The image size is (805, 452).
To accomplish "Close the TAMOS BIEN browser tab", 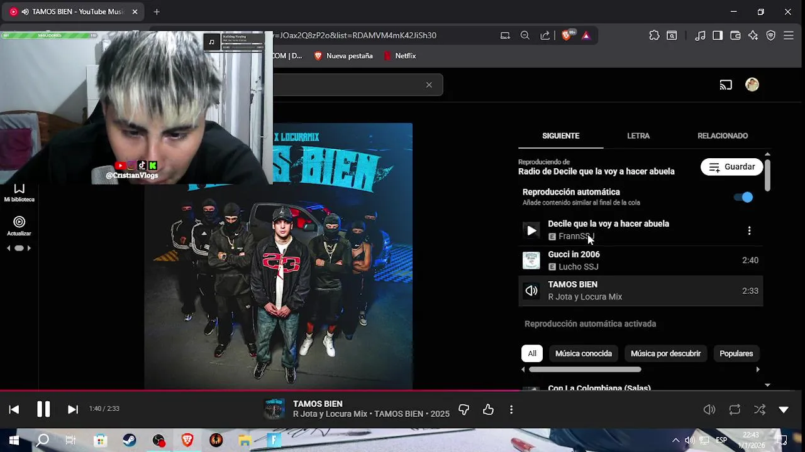I will pos(135,12).
